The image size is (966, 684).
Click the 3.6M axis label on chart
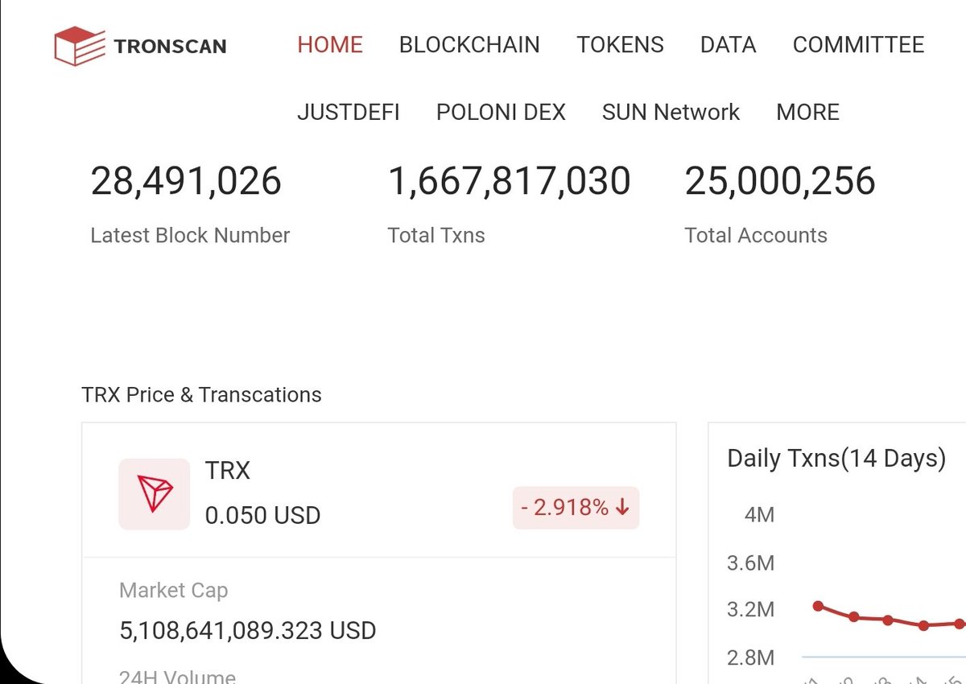tap(750, 562)
